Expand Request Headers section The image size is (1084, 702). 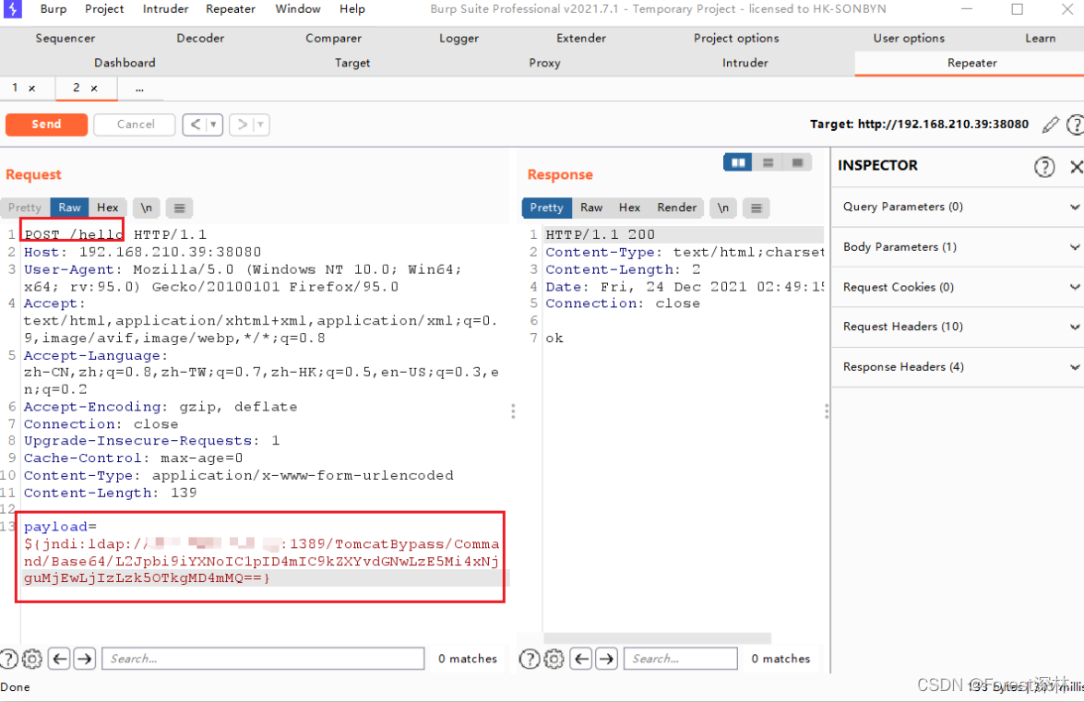click(959, 327)
